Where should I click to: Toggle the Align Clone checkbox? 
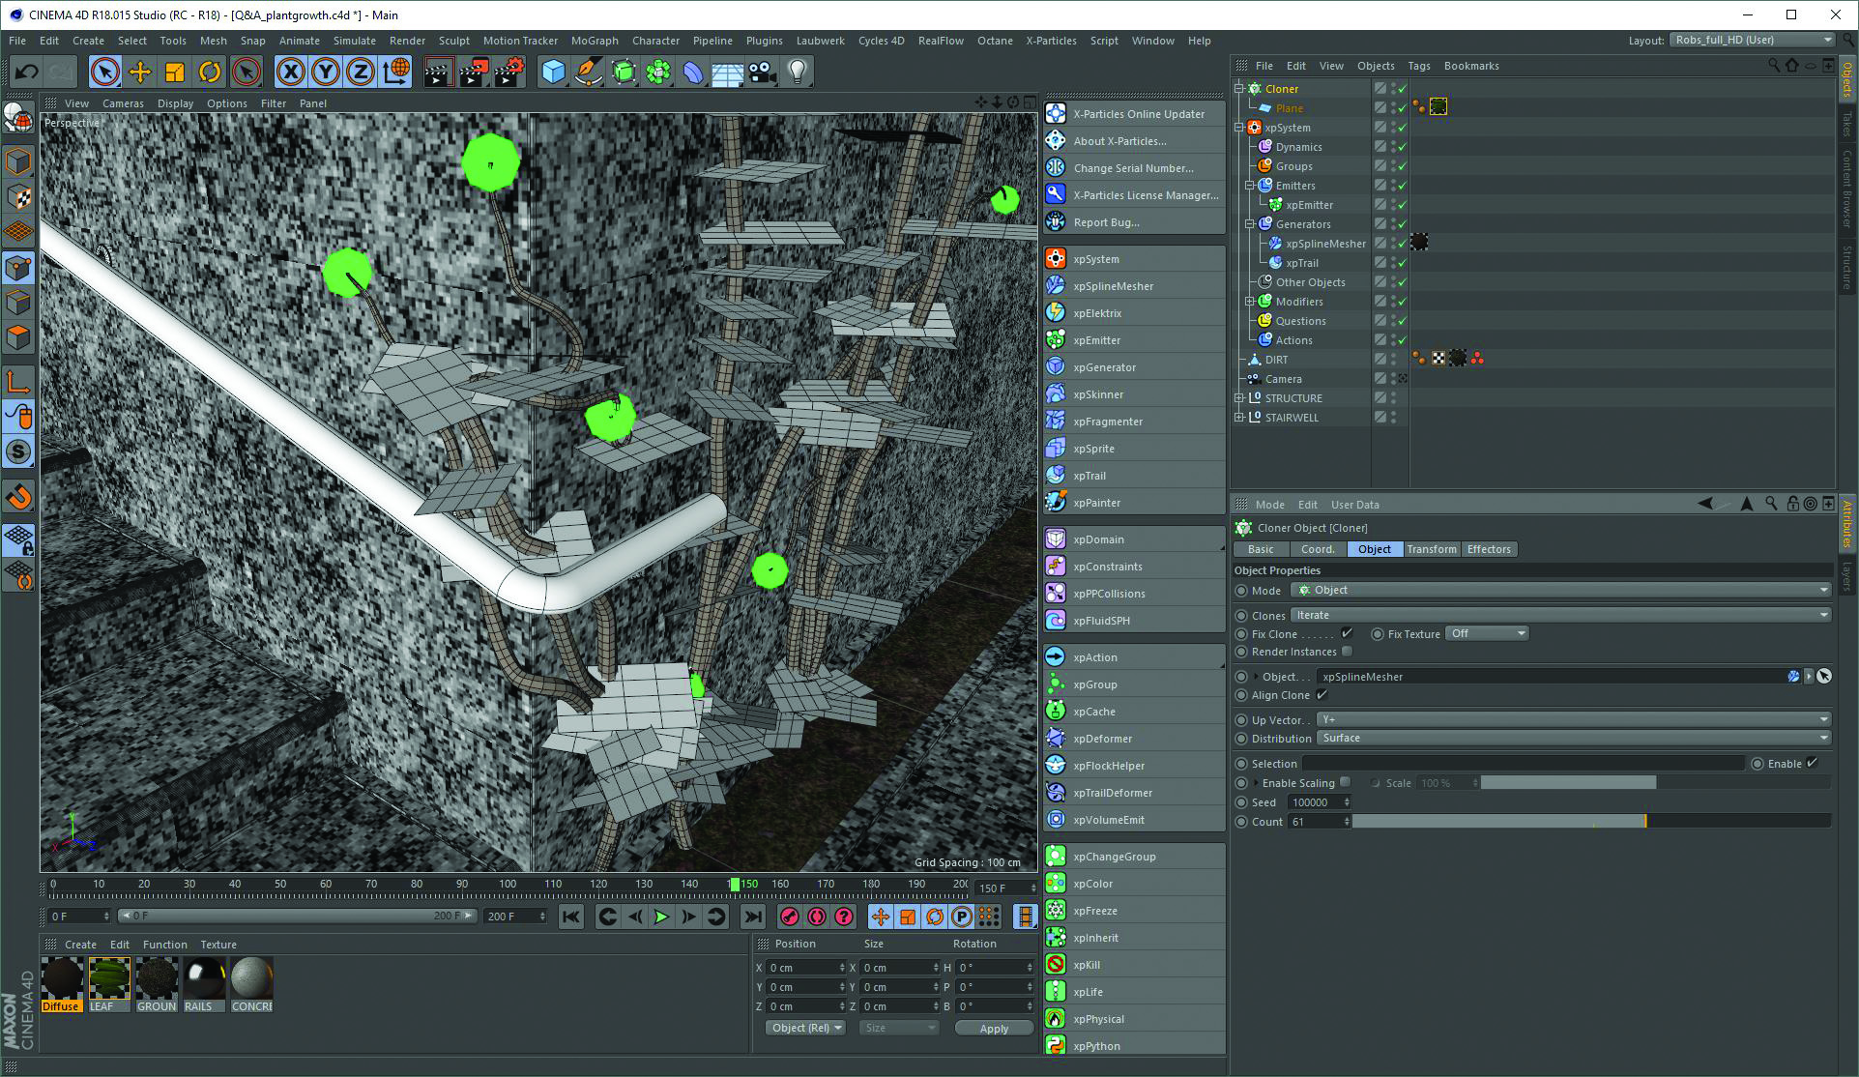coord(1322,695)
